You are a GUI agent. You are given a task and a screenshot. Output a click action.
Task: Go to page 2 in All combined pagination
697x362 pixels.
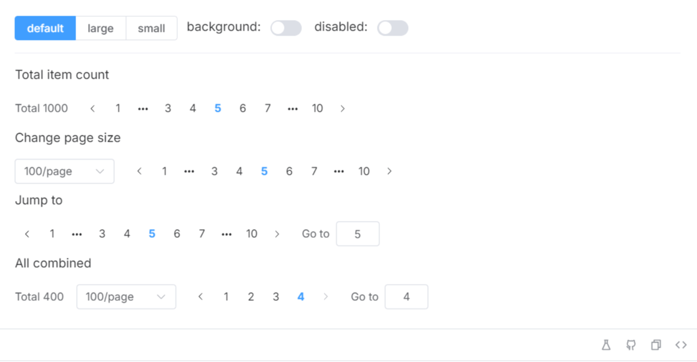251,297
